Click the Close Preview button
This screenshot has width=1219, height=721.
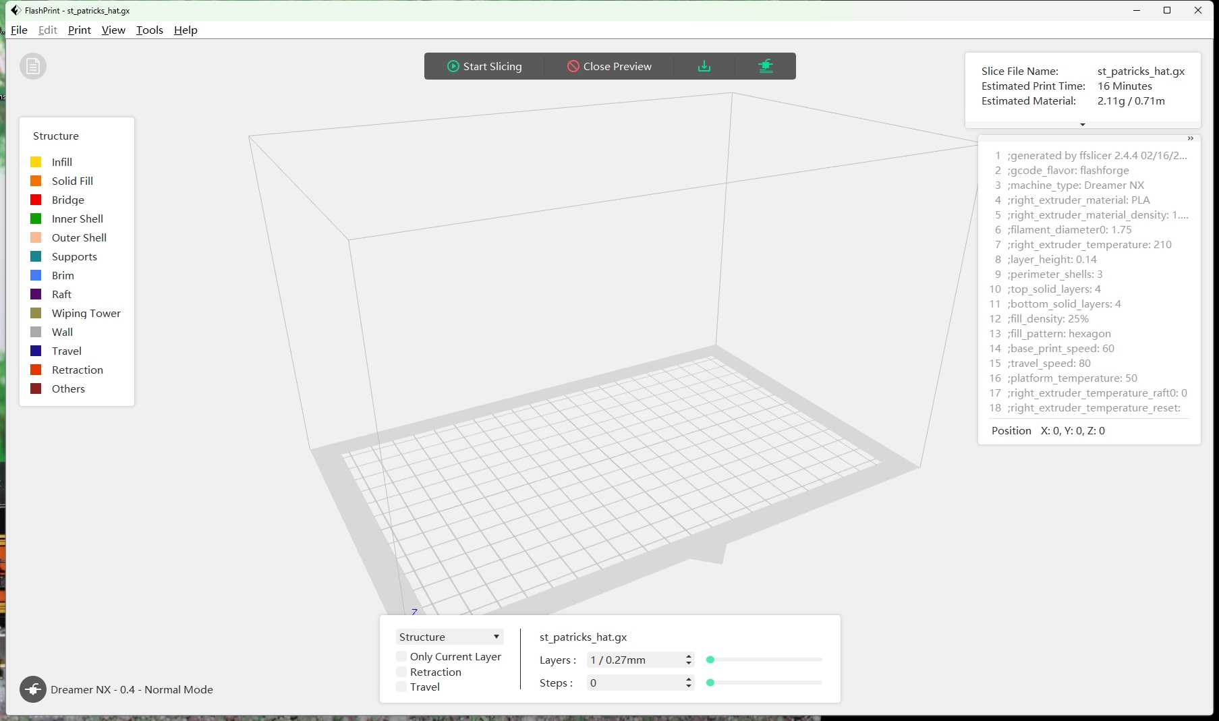[x=609, y=66]
